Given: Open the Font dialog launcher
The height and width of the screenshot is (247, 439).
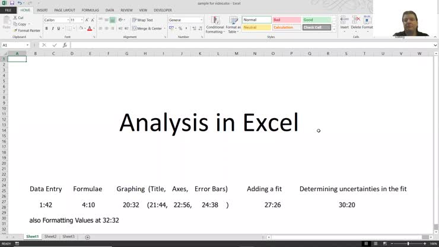Looking at the screenshot, I should pyautogui.click(x=94, y=37).
